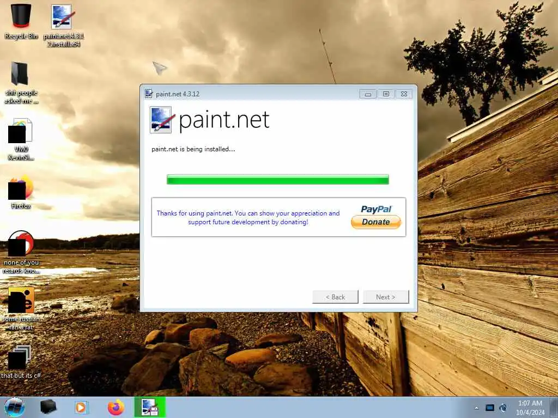Open the black folder taskbar icon
This screenshot has width=558, height=418.
point(48,407)
